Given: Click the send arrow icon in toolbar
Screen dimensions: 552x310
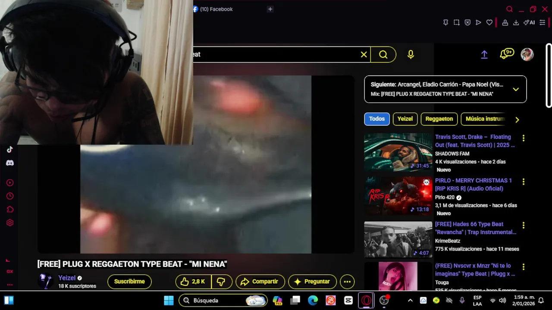Looking at the screenshot, I should pyautogui.click(x=478, y=22).
